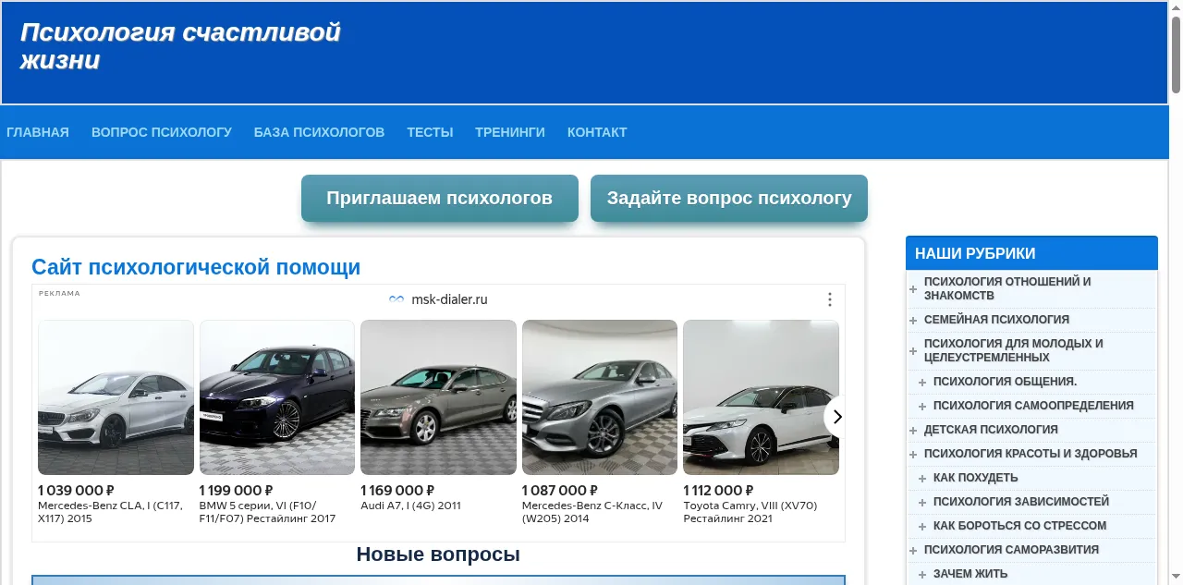This screenshot has height=585, width=1183.
Task: Click the dark blue BMW 5 series photo
Action: click(x=277, y=397)
